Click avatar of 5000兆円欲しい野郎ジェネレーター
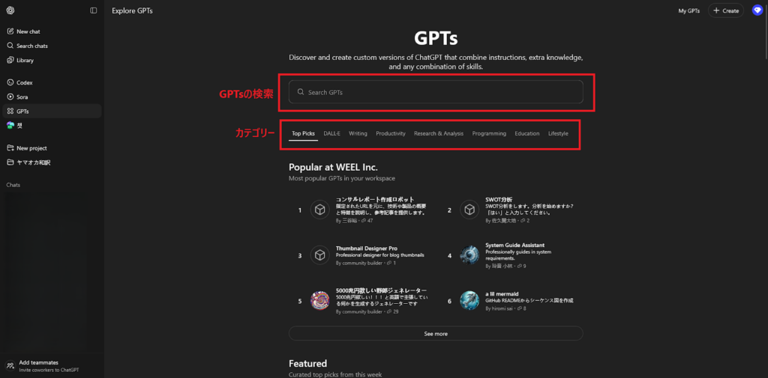This screenshot has width=768, height=378. coord(319,301)
